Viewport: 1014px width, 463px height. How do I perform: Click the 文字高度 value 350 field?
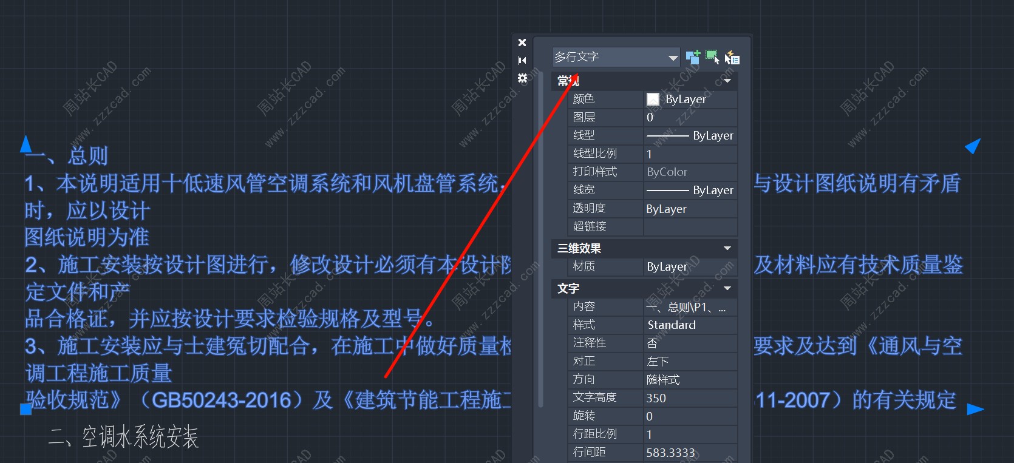(690, 398)
